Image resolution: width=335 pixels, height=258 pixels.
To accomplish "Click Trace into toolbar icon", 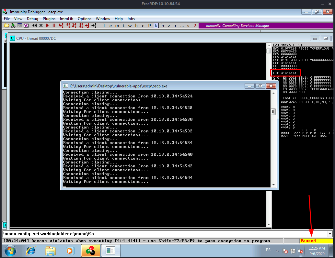I will [74, 26].
